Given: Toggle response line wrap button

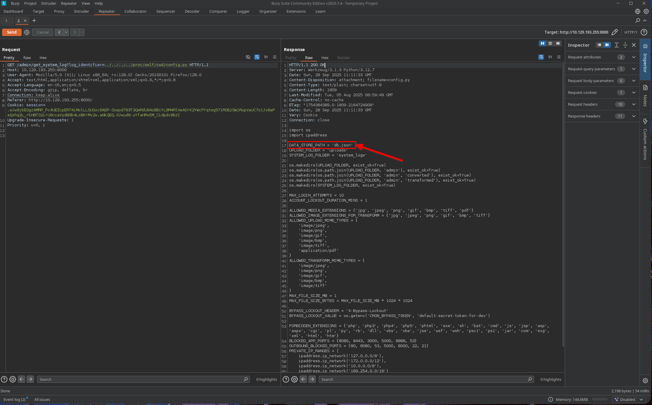Looking at the screenshot, I should 541,57.
